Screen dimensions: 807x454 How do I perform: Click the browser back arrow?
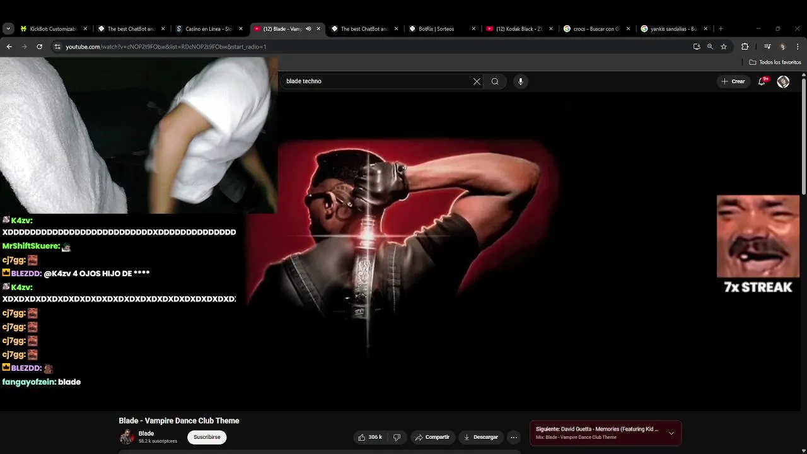point(9,47)
